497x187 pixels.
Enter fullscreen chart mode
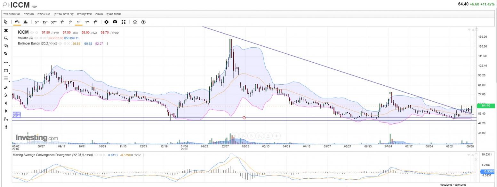(124, 22)
